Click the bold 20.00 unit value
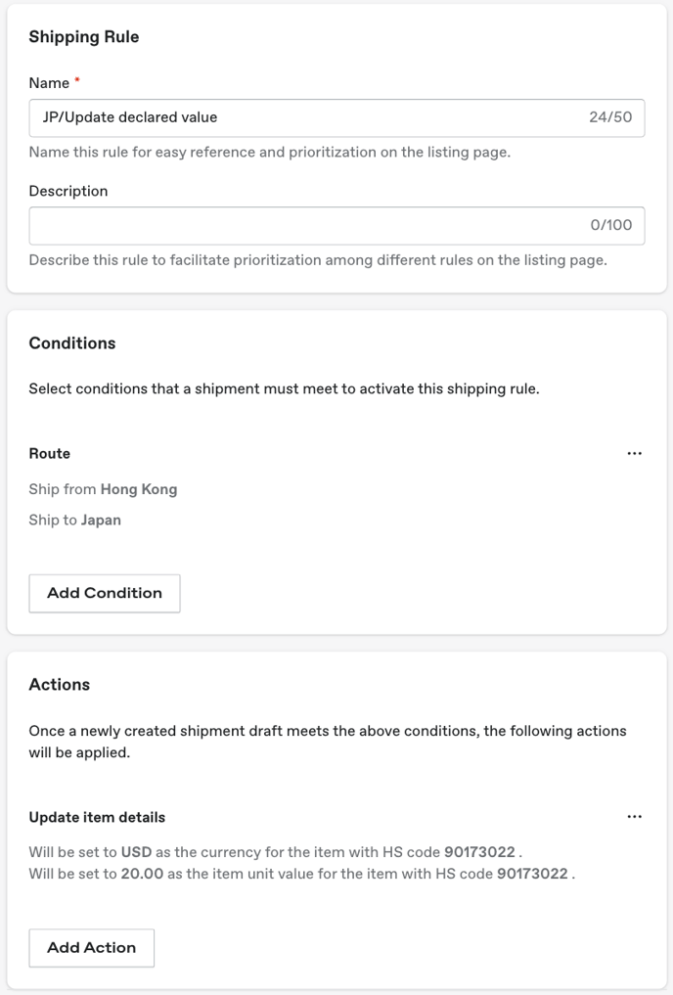The image size is (673, 995). (142, 874)
